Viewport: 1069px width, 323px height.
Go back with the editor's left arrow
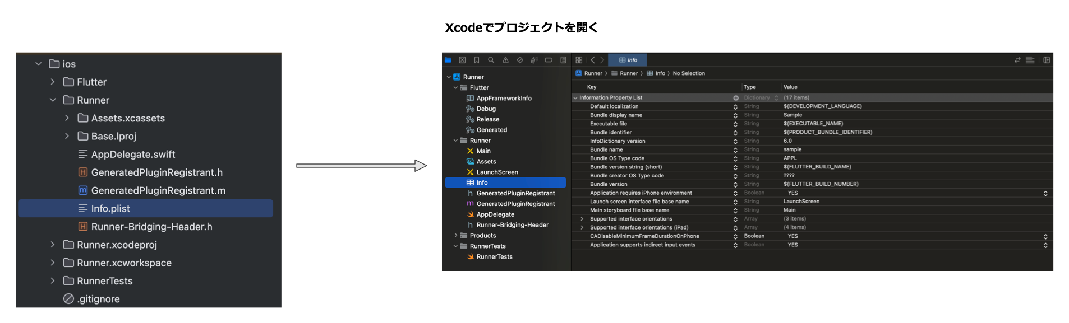[x=592, y=60]
